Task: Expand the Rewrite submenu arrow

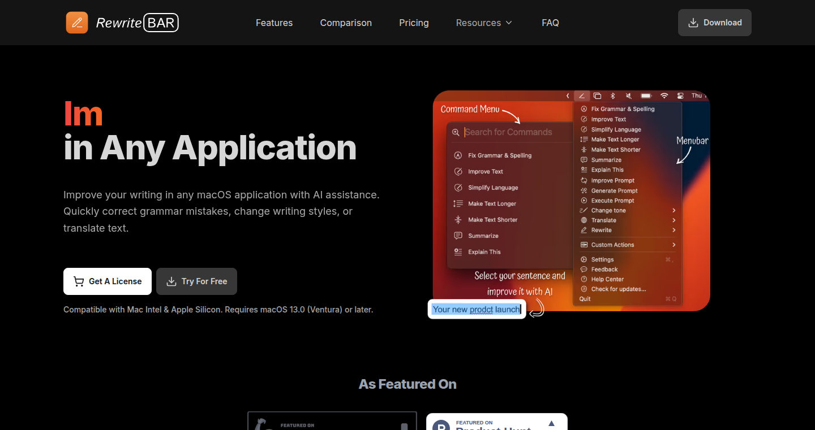Action: coord(674,230)
